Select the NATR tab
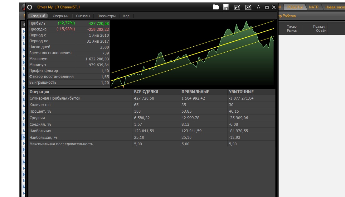This screenshot has width=345, height=197. point(314,7)
